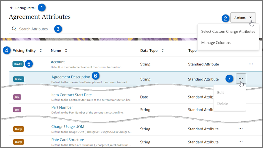
Task: Click Header badge in Account row
Action: (18, 64)
